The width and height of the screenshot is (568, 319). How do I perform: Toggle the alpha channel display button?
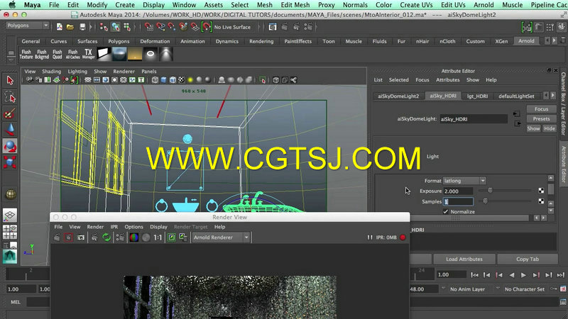tap(146, 237)
